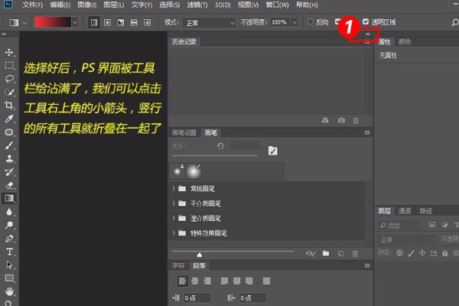Image resolution: width=459 pixels, height=306 pixels.
Task: Click brush thumbnail size slider handle
Action: (x=200, y=255)
